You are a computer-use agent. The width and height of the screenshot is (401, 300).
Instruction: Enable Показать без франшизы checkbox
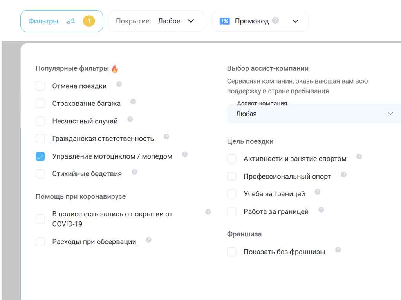click(x=232, y=252)
